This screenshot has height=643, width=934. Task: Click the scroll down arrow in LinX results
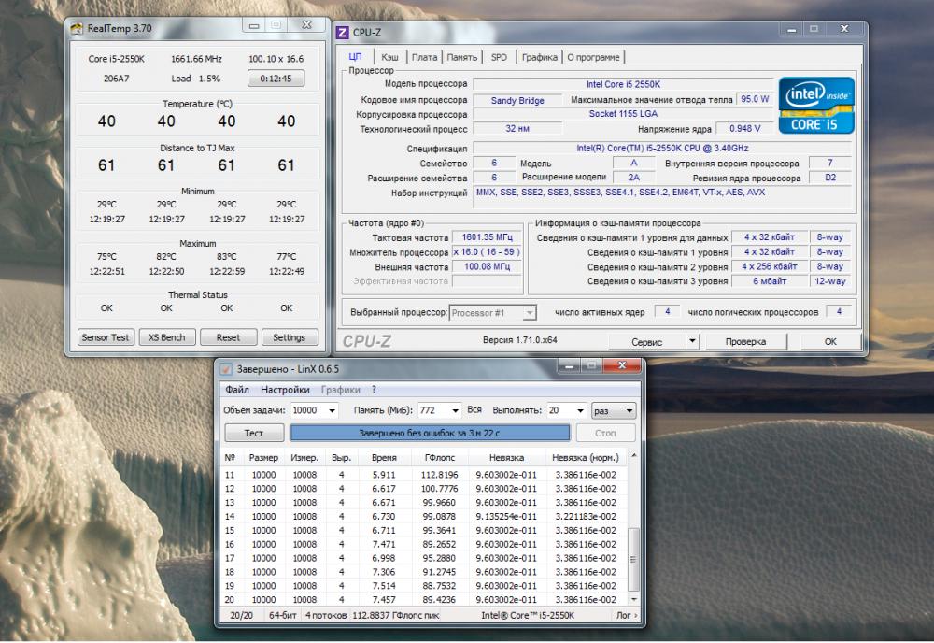click(x=634, y=599)
